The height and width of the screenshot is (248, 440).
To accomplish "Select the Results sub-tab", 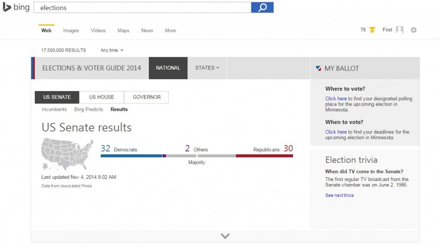I will [119, 110].
